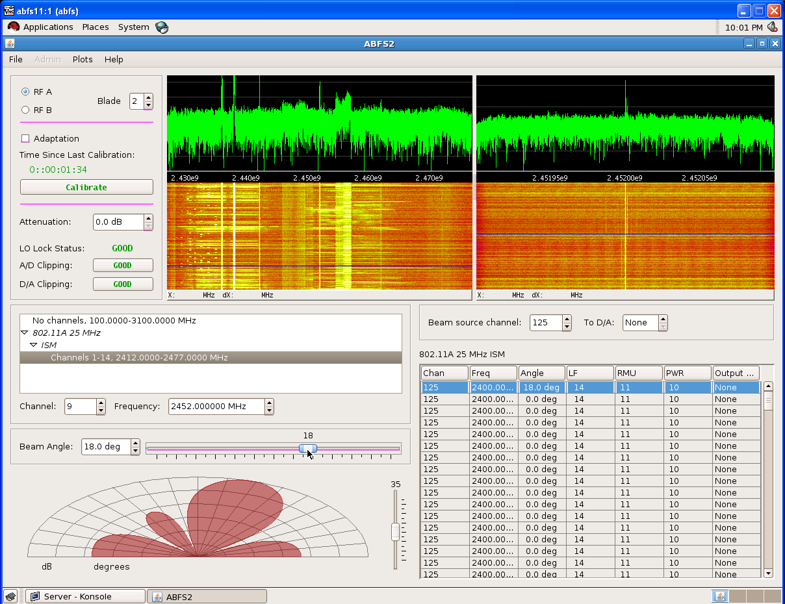Screen dimensions: 785x604
Task: Click the D/A Clipping GOOD button
Action: (123, 284)
